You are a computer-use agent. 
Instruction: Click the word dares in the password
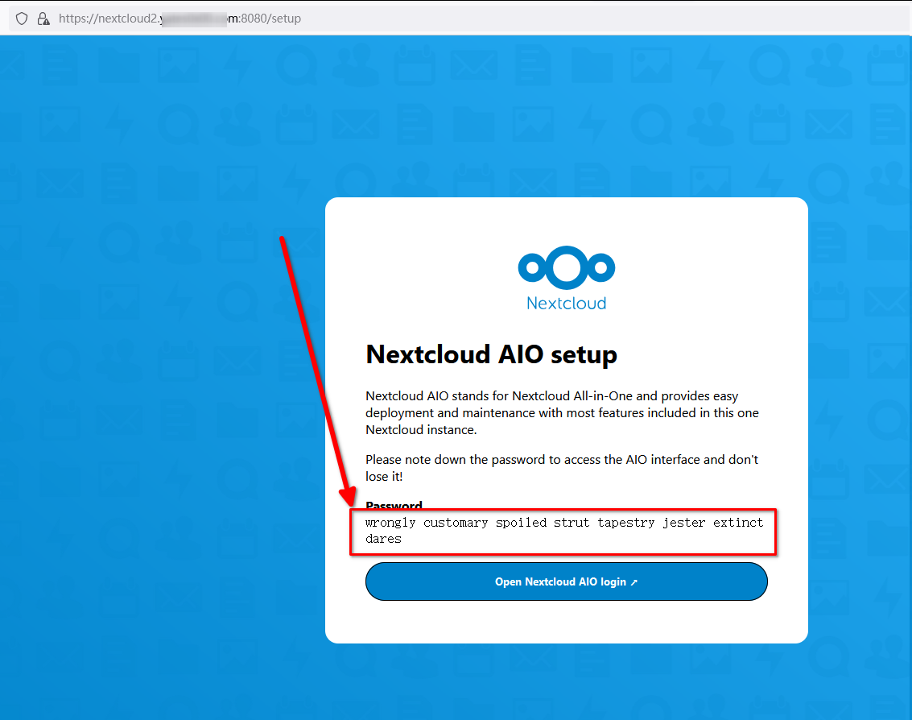click(x=383, y=539)
